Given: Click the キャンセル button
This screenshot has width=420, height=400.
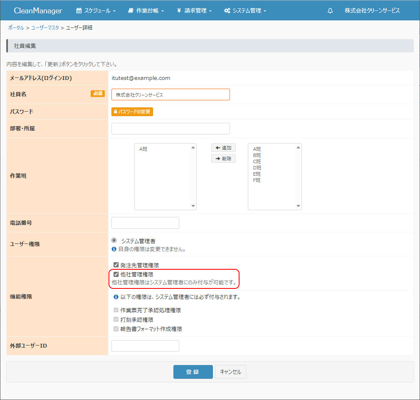Looking at the screenshot, I should pyautogui.click(x=230, y=372).
